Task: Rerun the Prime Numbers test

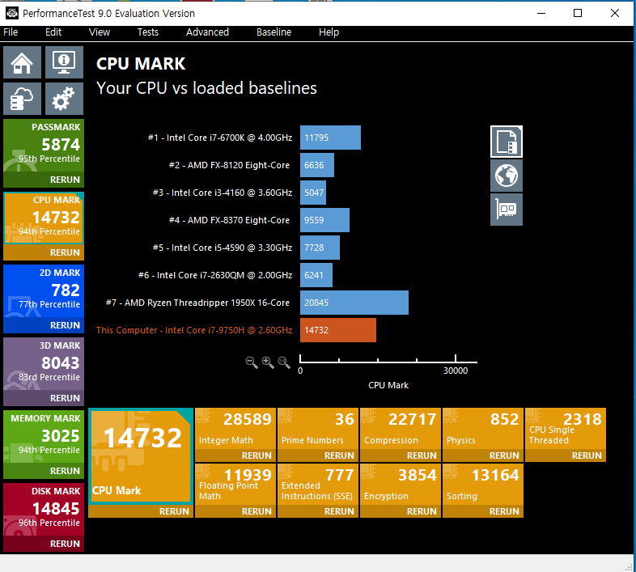Action: click(x=317, y=456)
